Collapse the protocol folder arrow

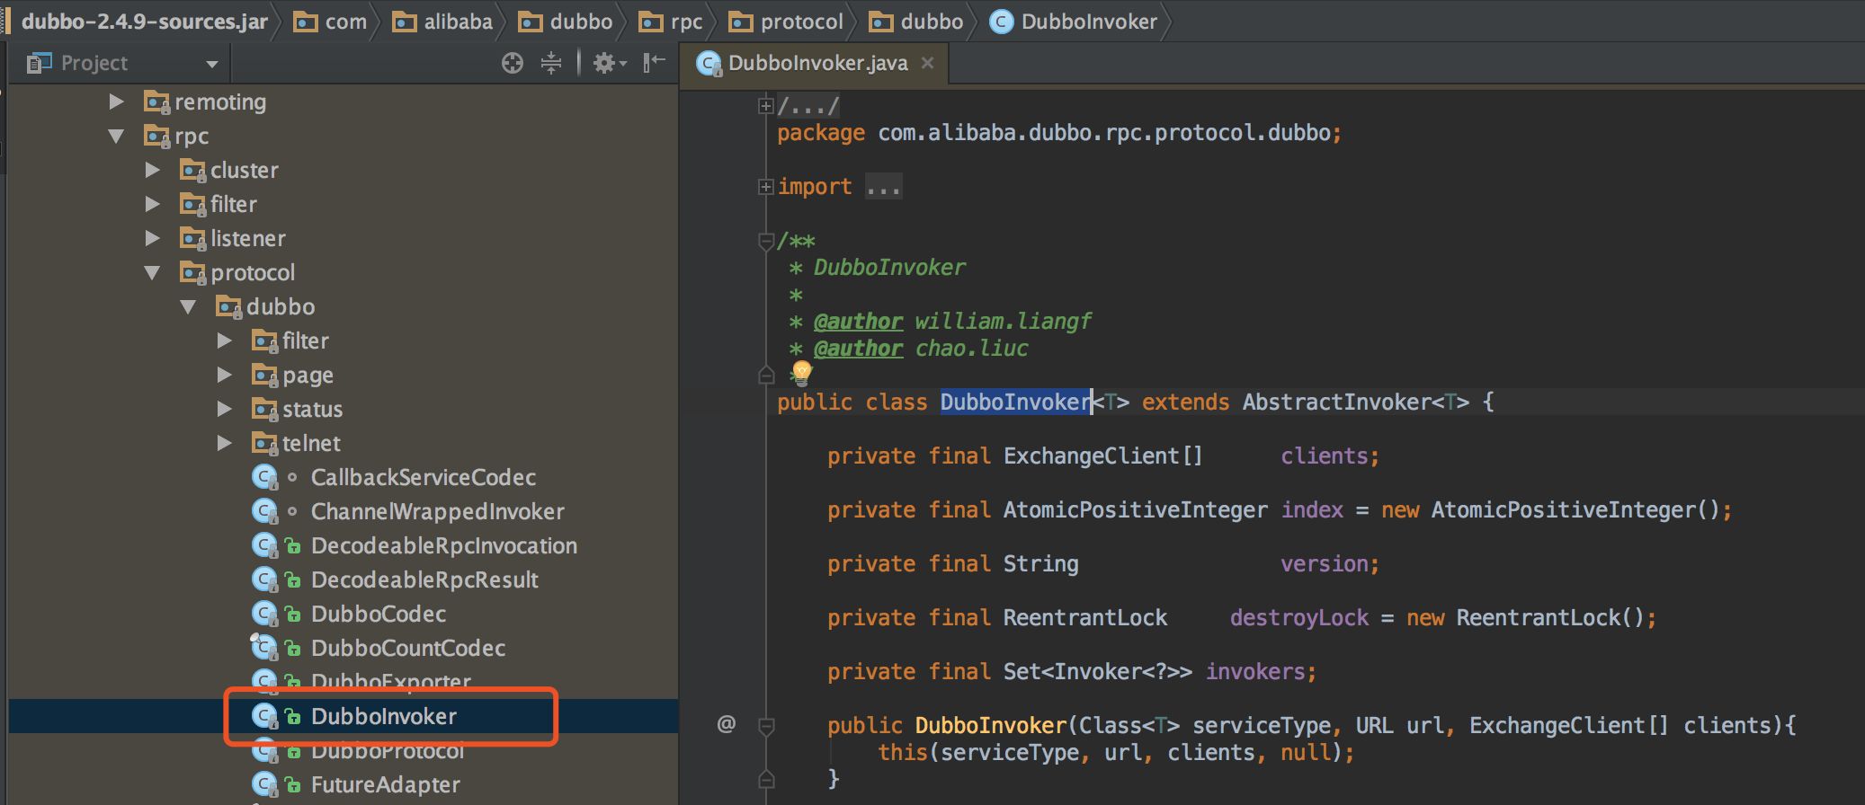pos(152,273)
